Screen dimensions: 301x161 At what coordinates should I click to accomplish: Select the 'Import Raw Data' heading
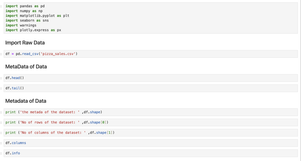tap(25, 43)
